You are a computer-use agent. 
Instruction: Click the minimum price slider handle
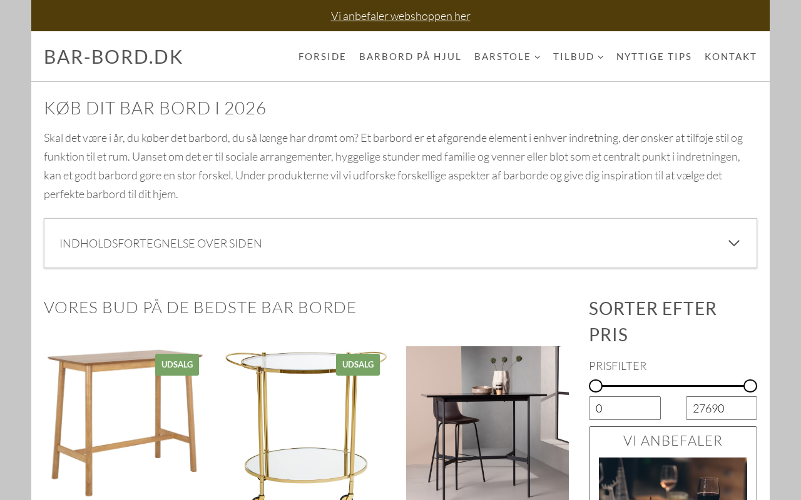(596, 386)
